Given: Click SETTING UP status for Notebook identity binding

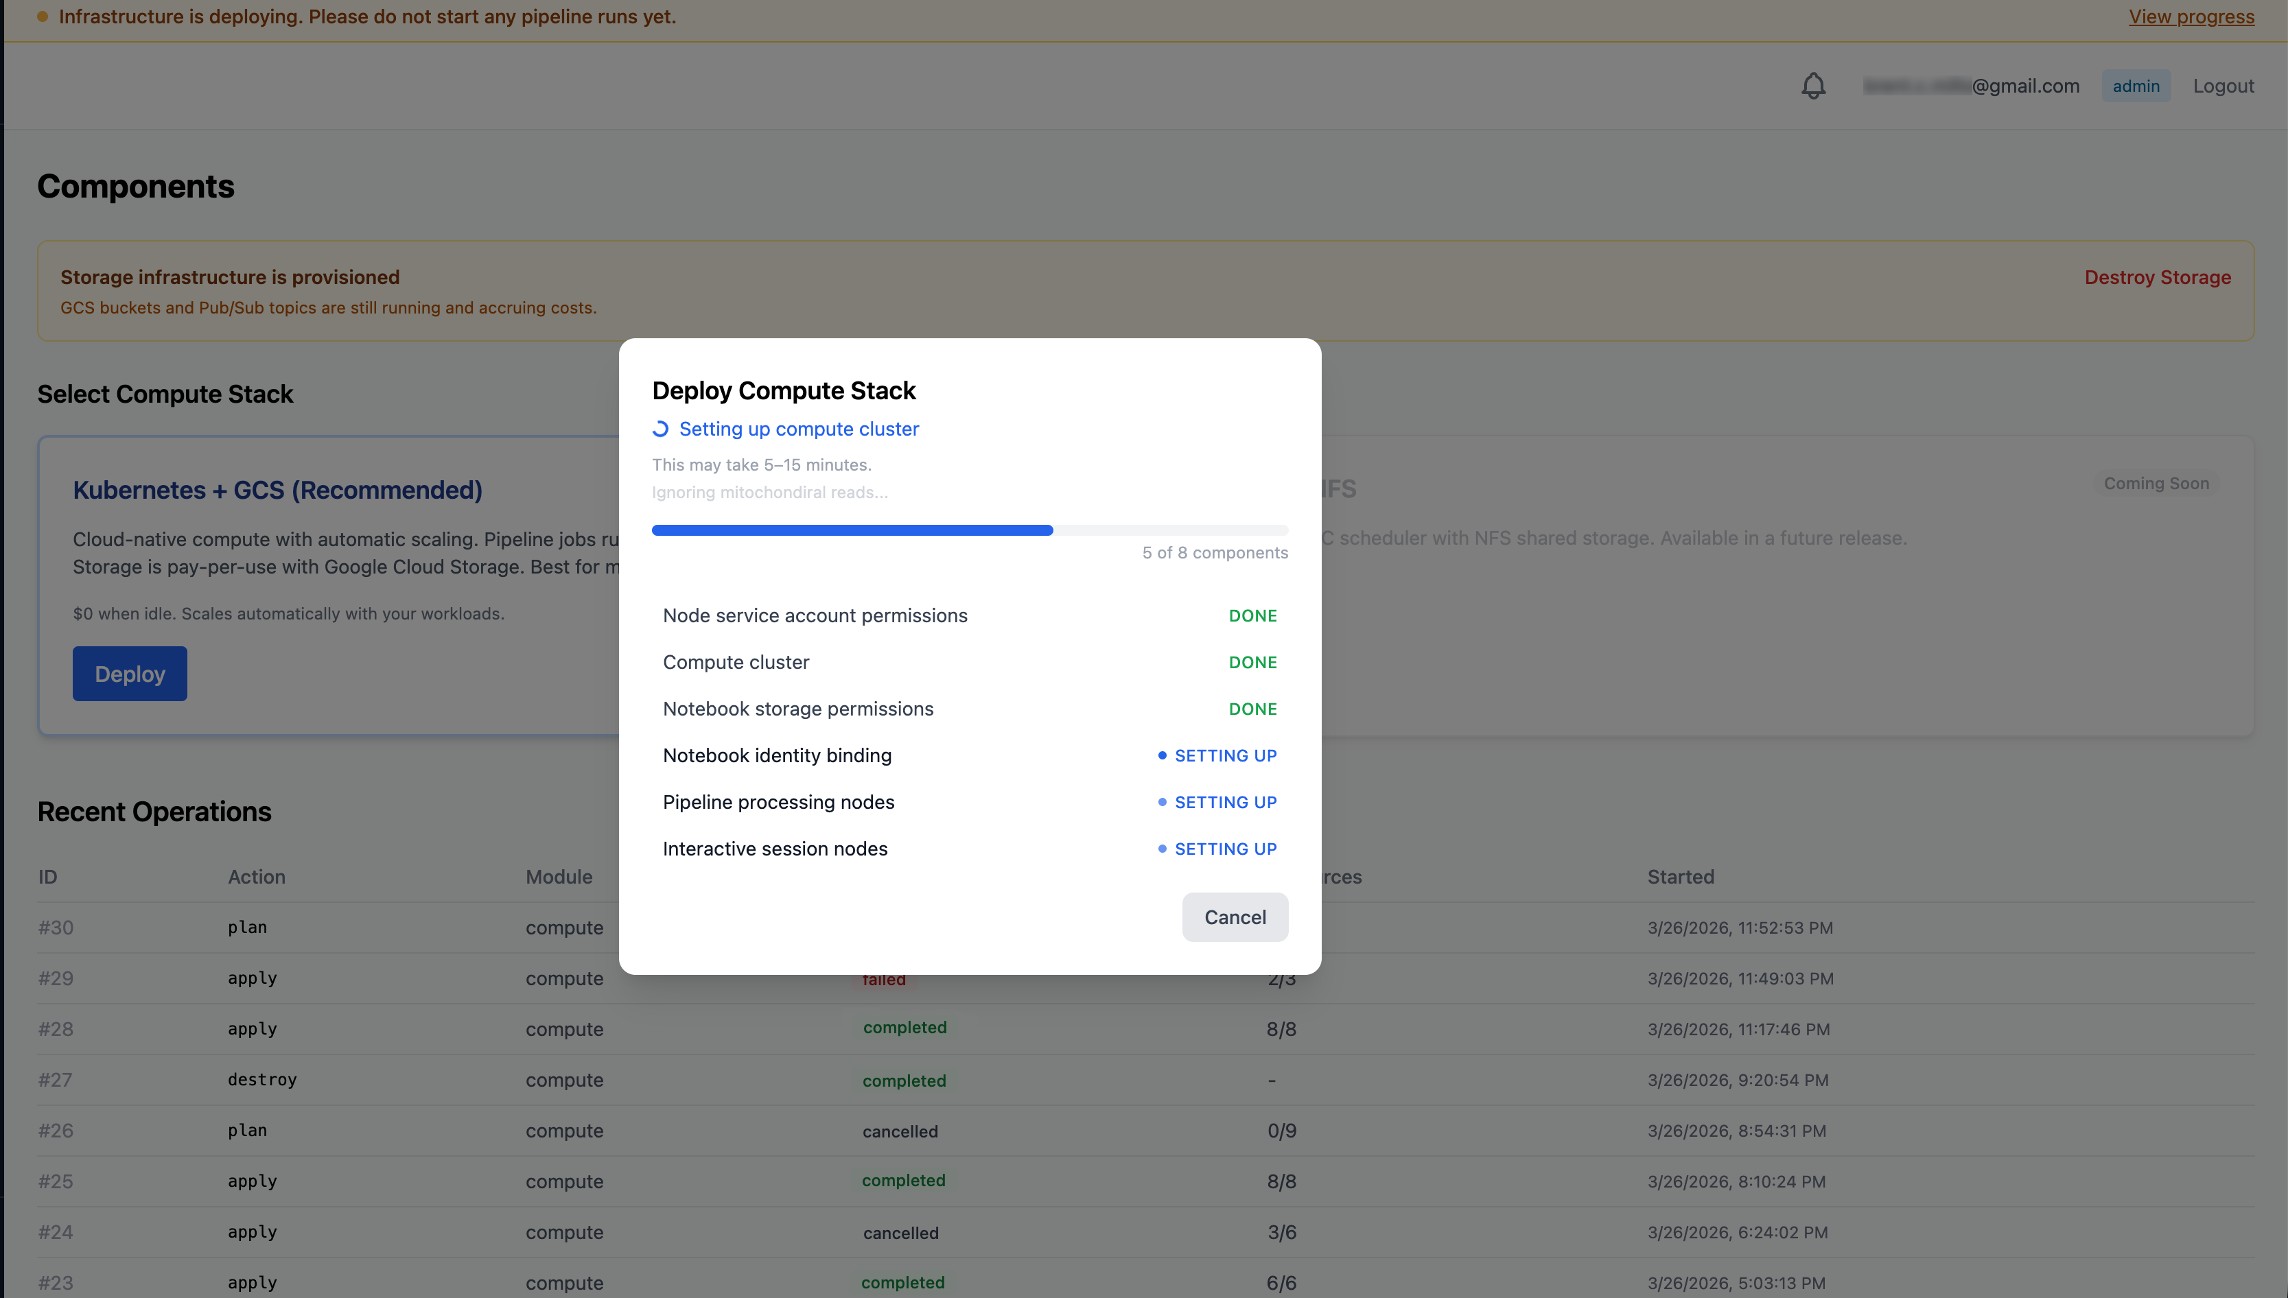Looking at the screenshot, I should [x=1217, y=756].
